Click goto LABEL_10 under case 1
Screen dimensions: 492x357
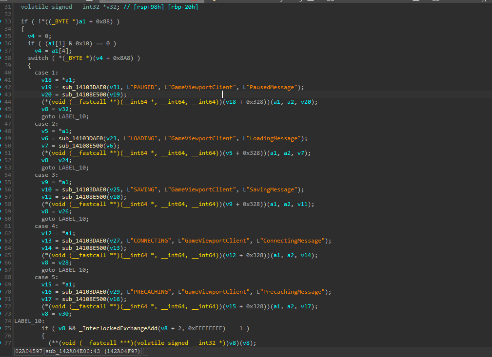(x=65, y=116)
